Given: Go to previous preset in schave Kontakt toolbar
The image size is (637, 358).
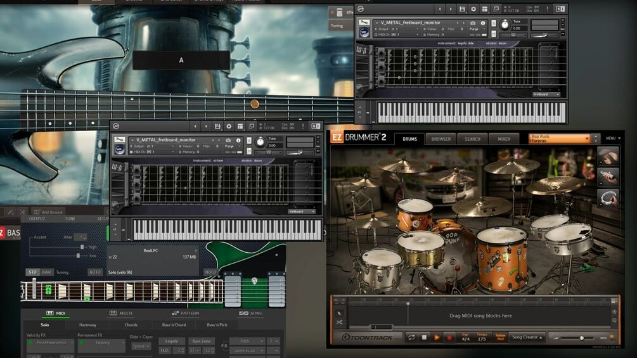Looking at the screenshot, I should [x=195, y=127].
